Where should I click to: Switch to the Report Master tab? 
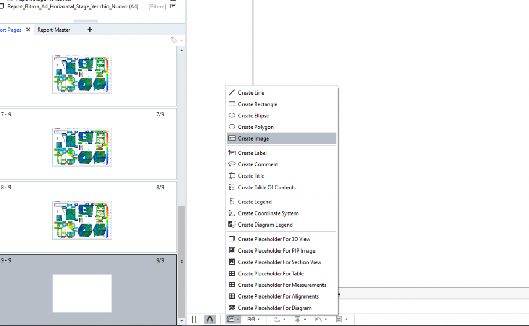click(x=53, y=30)
